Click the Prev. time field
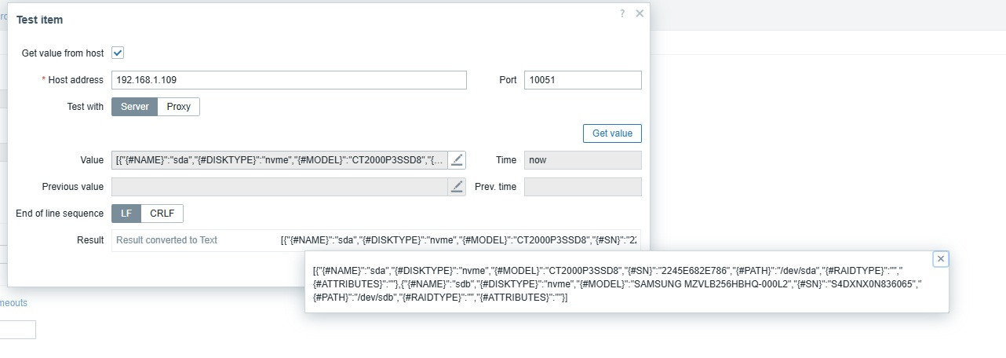Image resolution: width=1006 pixels, height=358 pixels. pos(582,187)
